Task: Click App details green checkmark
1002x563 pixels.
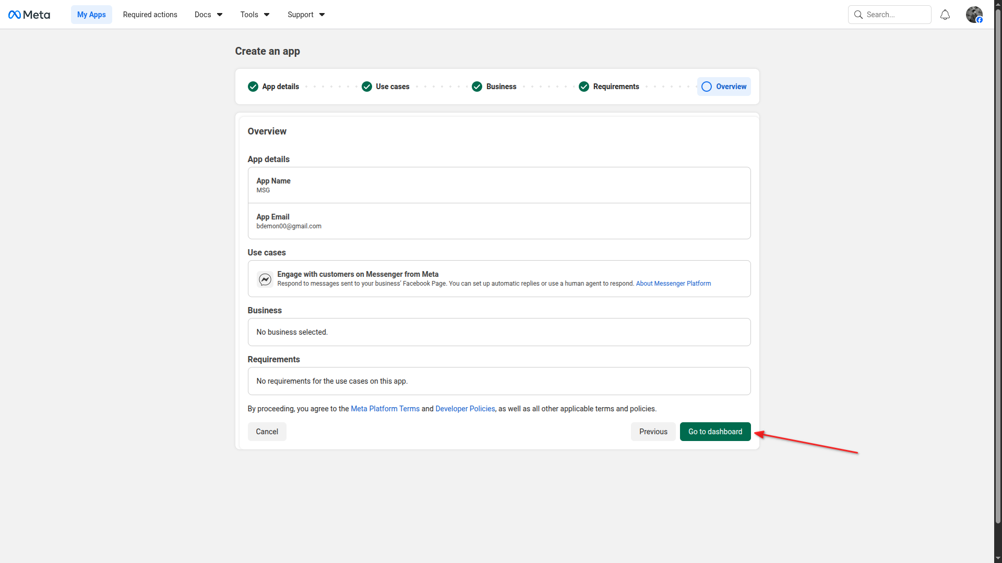Action: click(253, 87)
